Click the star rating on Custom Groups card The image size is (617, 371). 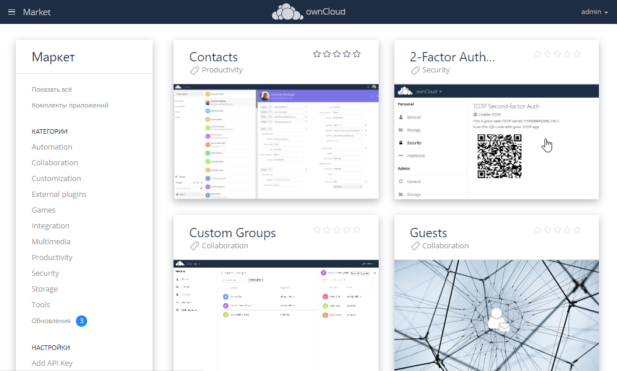[337, 230]
